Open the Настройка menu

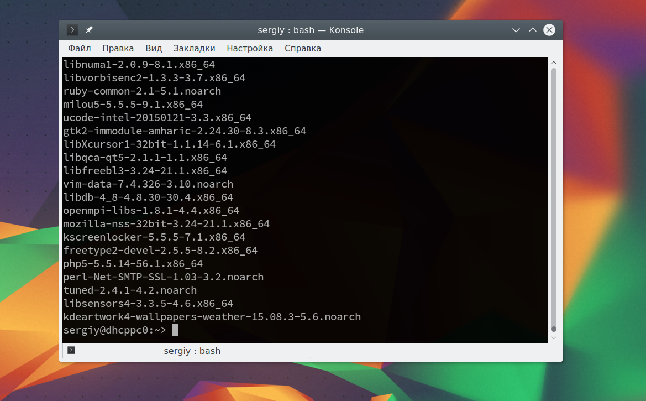coord(250,48)
